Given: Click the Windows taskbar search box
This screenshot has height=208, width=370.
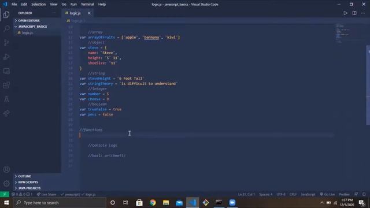Looking at the screenshot, I should (60, 203).
